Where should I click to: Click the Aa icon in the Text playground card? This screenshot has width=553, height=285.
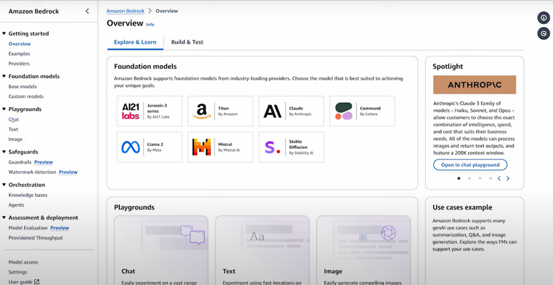tap(257, 236)
